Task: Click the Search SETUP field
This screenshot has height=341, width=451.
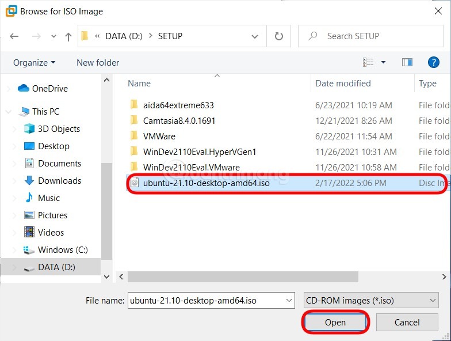Action: tap(370, 36)
